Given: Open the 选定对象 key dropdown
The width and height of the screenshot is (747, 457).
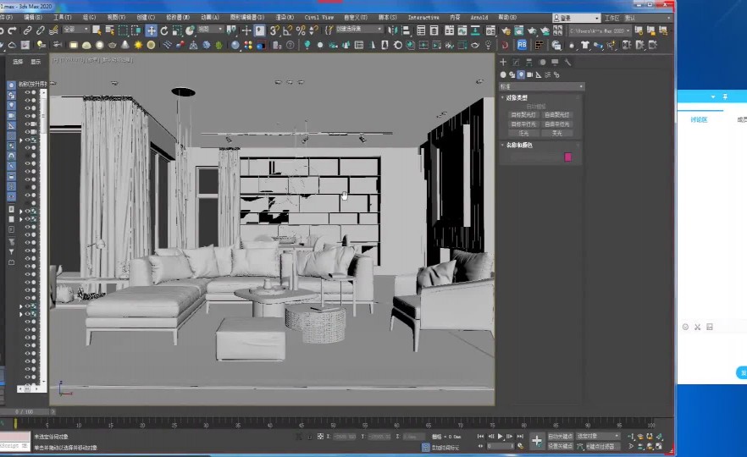Looking at the screenshot, I should [598, 437].
